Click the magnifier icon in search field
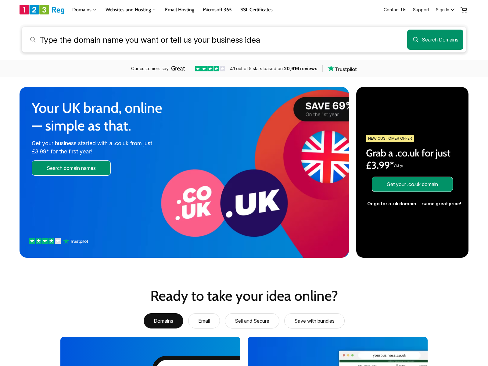The height and width of the screenshot is (366, 488). (33, 40)
